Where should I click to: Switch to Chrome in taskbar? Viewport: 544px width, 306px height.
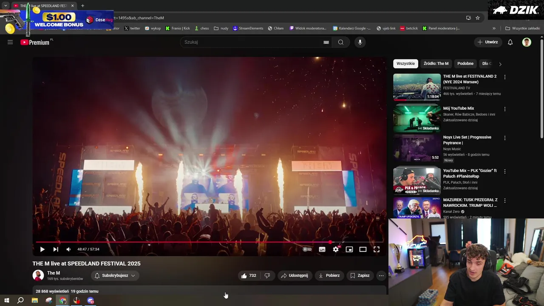[63, 300]
